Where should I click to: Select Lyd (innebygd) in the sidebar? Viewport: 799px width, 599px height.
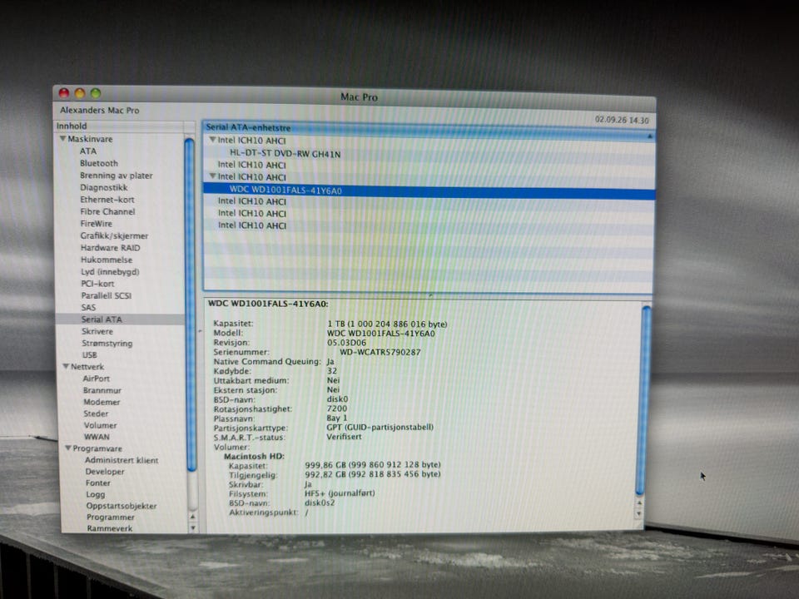[110, 271]
